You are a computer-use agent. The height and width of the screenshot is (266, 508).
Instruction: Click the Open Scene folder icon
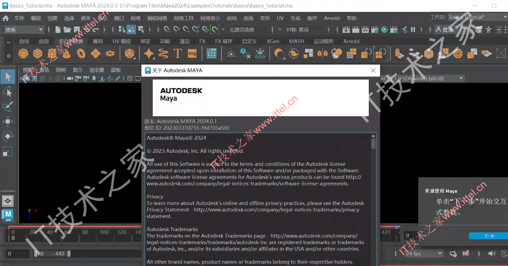pyautogui.click(x=67, y=30)
